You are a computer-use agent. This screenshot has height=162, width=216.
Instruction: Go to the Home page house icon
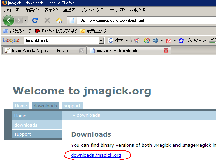(x=59, y=20)
